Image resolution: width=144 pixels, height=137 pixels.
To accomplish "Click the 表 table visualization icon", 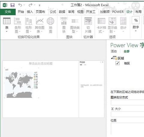I will (7, 21).
